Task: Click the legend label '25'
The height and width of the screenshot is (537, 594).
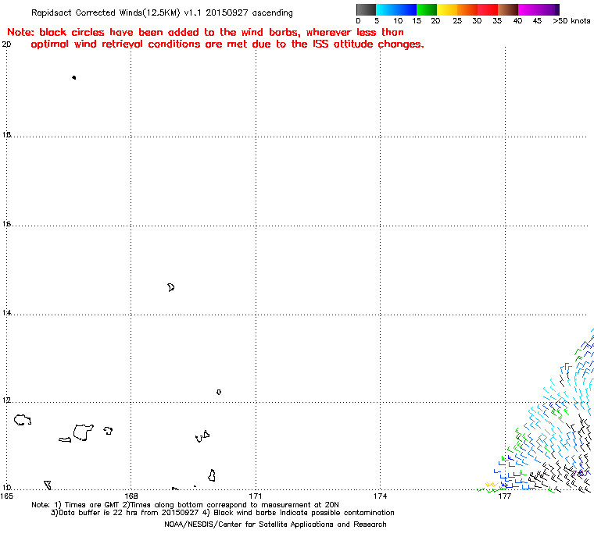Action: (x=457, y=21)
